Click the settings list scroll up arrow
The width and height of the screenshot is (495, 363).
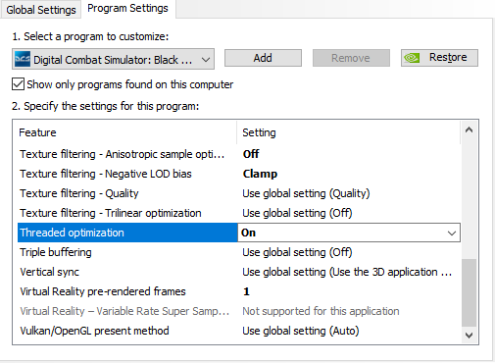click(x=470, y=130)
